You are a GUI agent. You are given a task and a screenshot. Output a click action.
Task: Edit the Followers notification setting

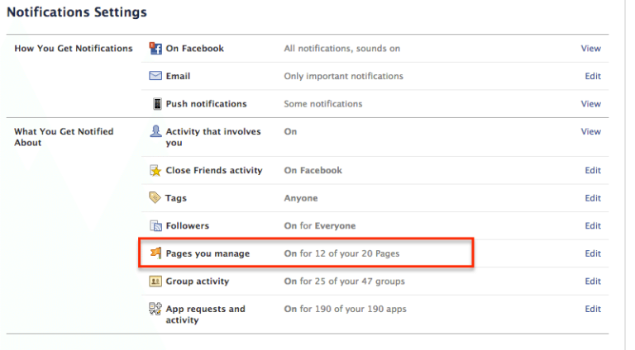point(593,225)
